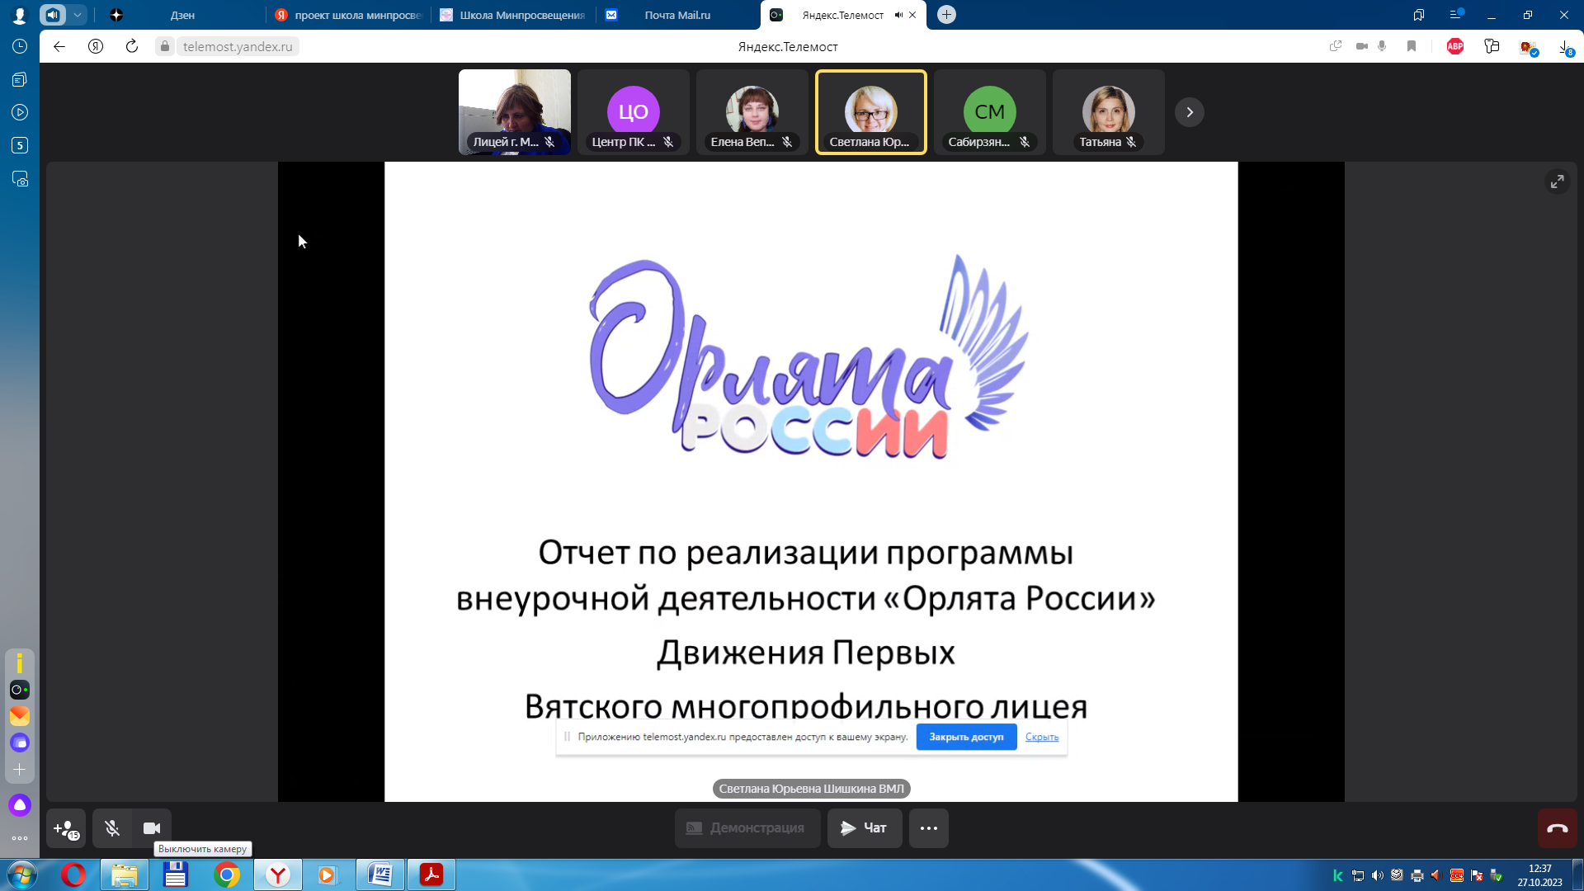
Task: Open the downloads panel with badge 8
Action: coord(1565,47)
